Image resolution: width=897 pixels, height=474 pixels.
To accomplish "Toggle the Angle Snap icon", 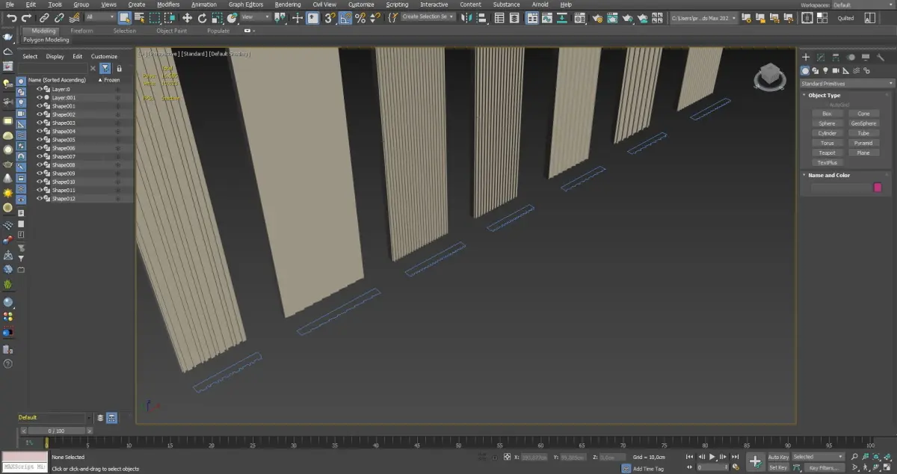I will pyautogui.click(x=345, y=16).
